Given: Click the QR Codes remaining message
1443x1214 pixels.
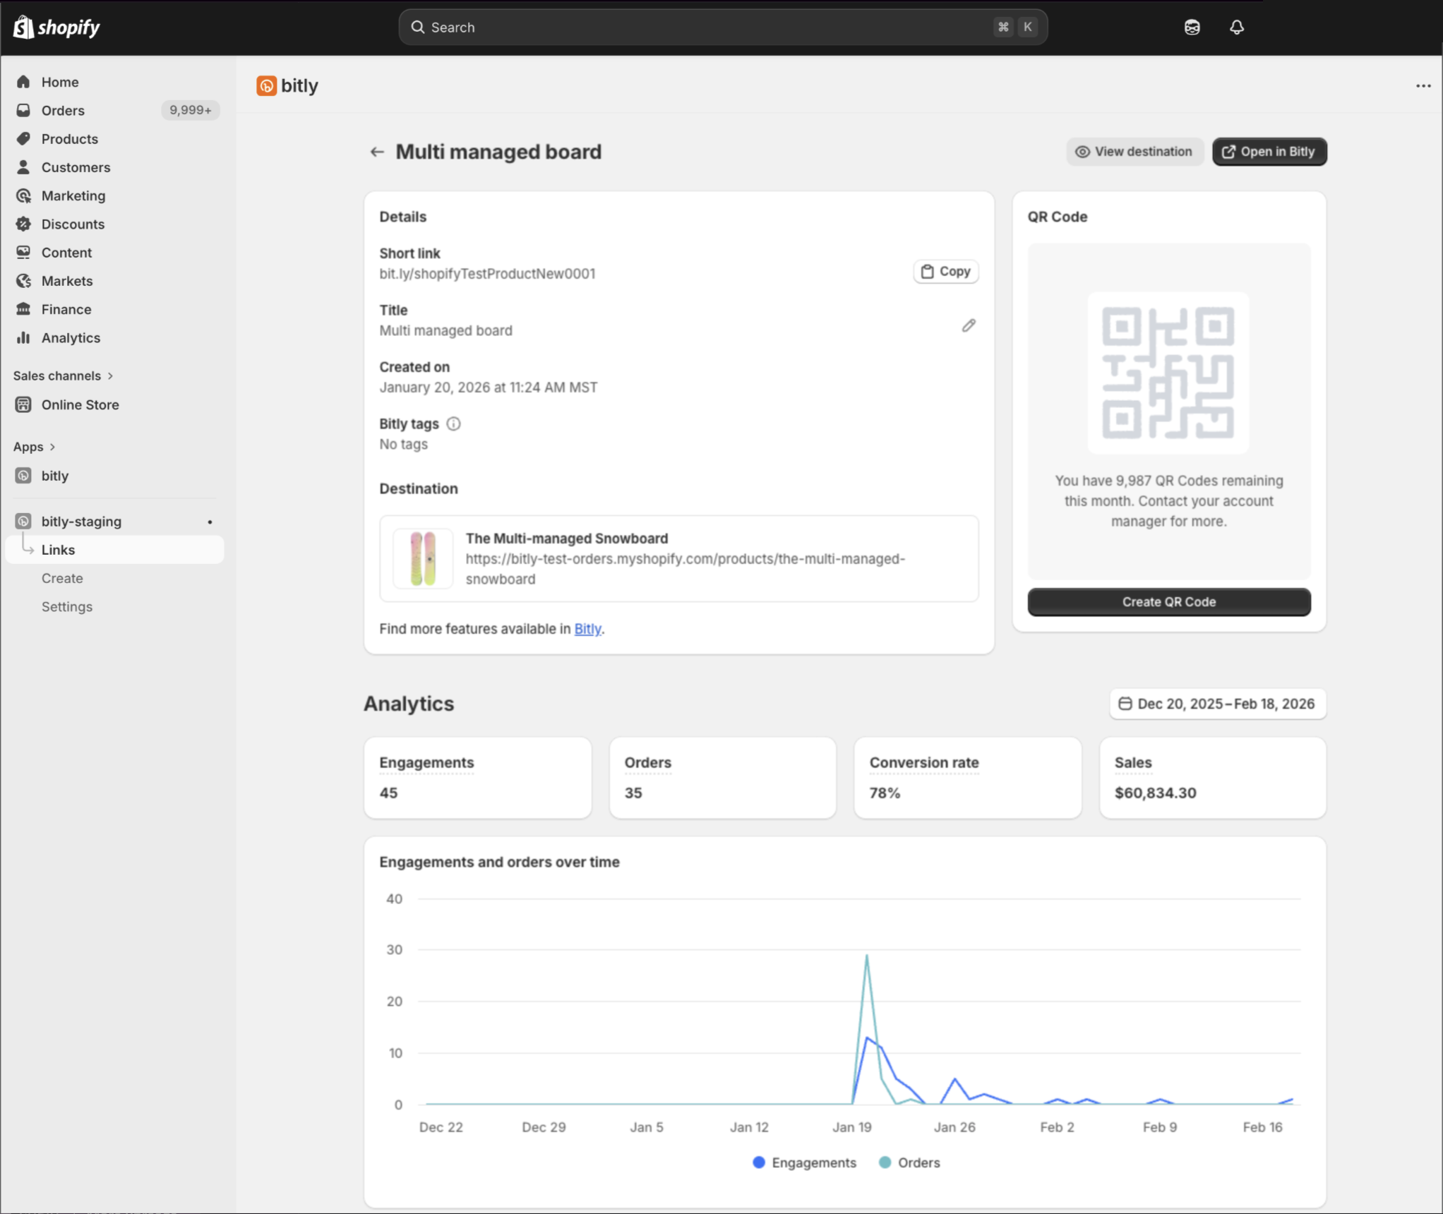Looking at the screenshot, I should [1168, 501].
